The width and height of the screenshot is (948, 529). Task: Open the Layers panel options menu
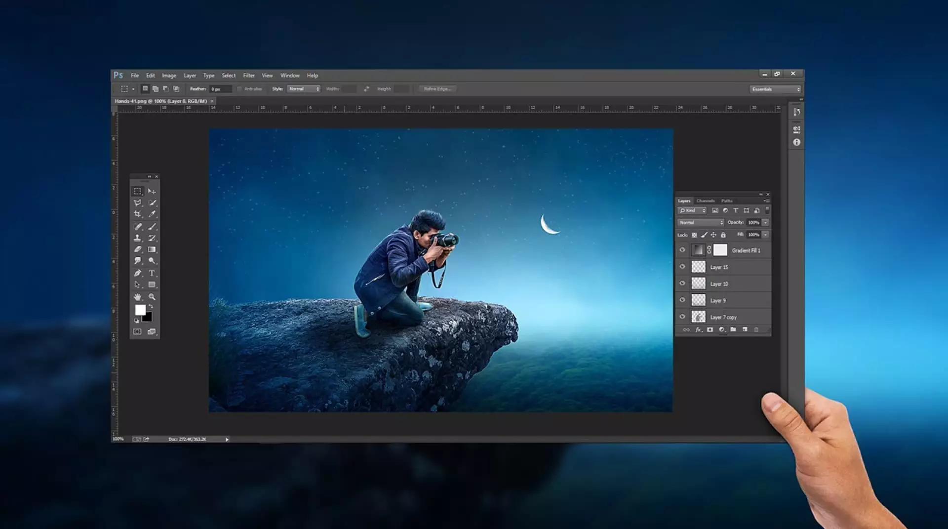point(767,201)
